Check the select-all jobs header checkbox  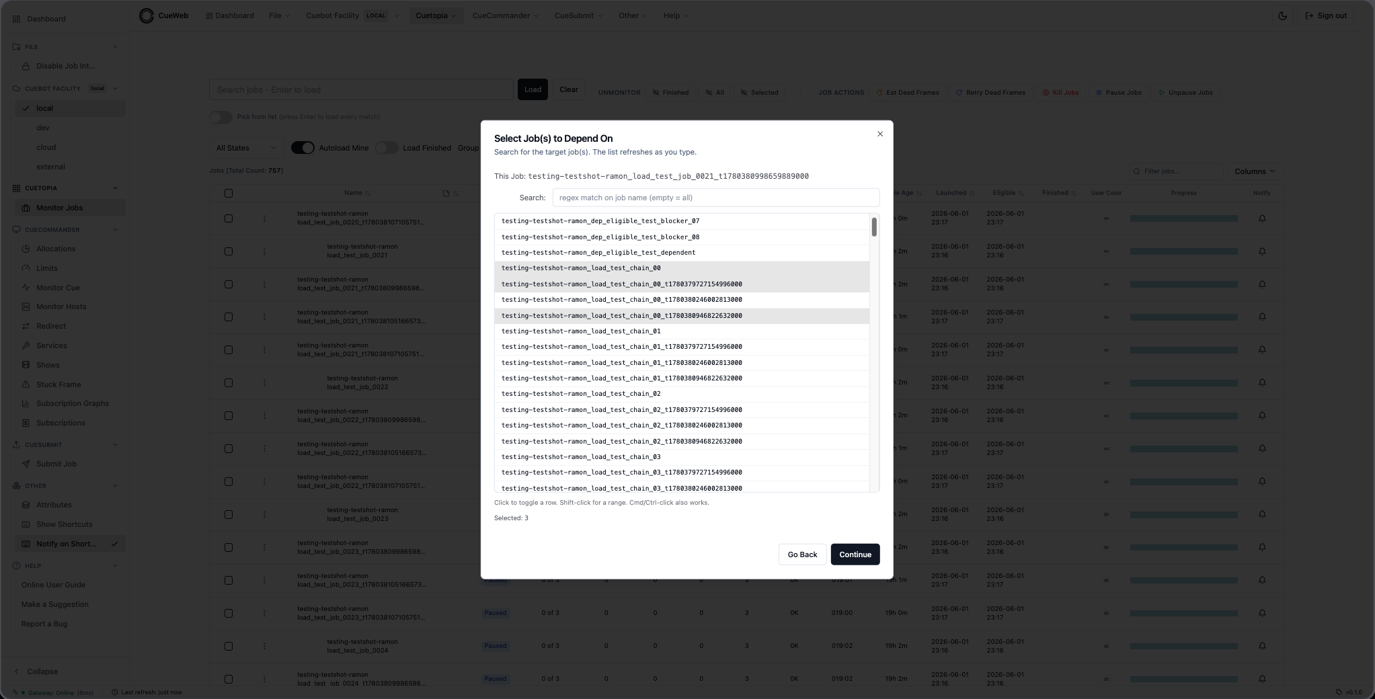point(229,194)
